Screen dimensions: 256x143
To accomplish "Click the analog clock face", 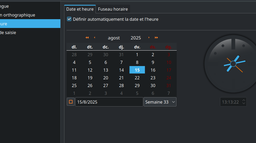I will click(233, 63).
